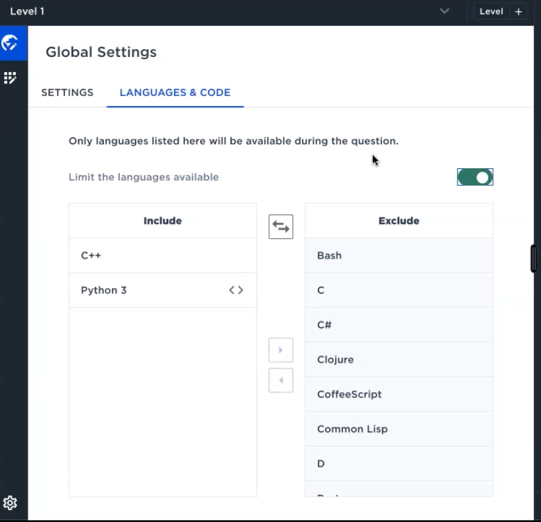Select C# in the Exclude list
Image resolution: width=541 pixels, height=522 pixels.
click(324, 325)
